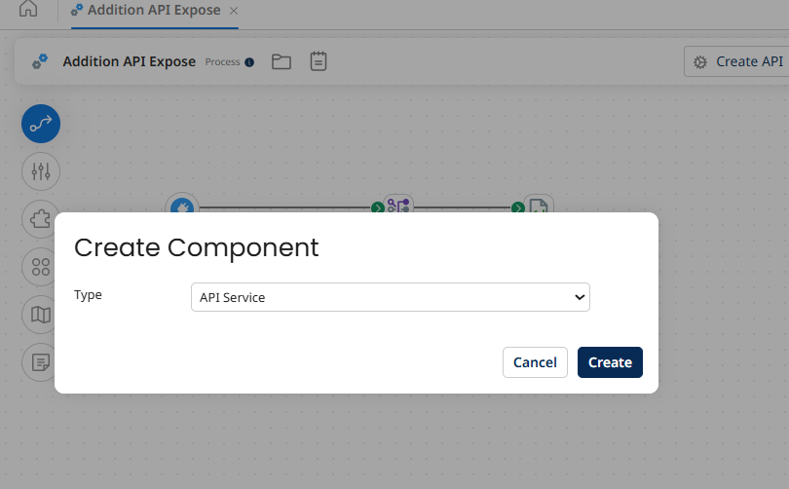Image resolution: width=789 pixels, height=489 pixels.
Task: Click the map icon in sidebar
Action: coord(41,315)
